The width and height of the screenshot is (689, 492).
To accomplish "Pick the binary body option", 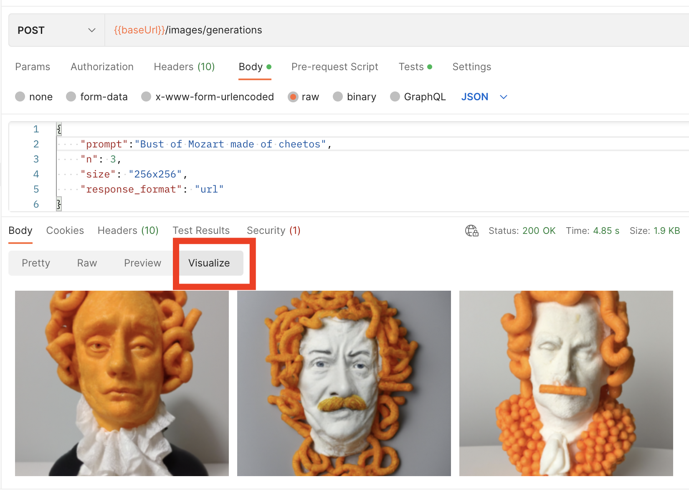I will pos(338,97).
